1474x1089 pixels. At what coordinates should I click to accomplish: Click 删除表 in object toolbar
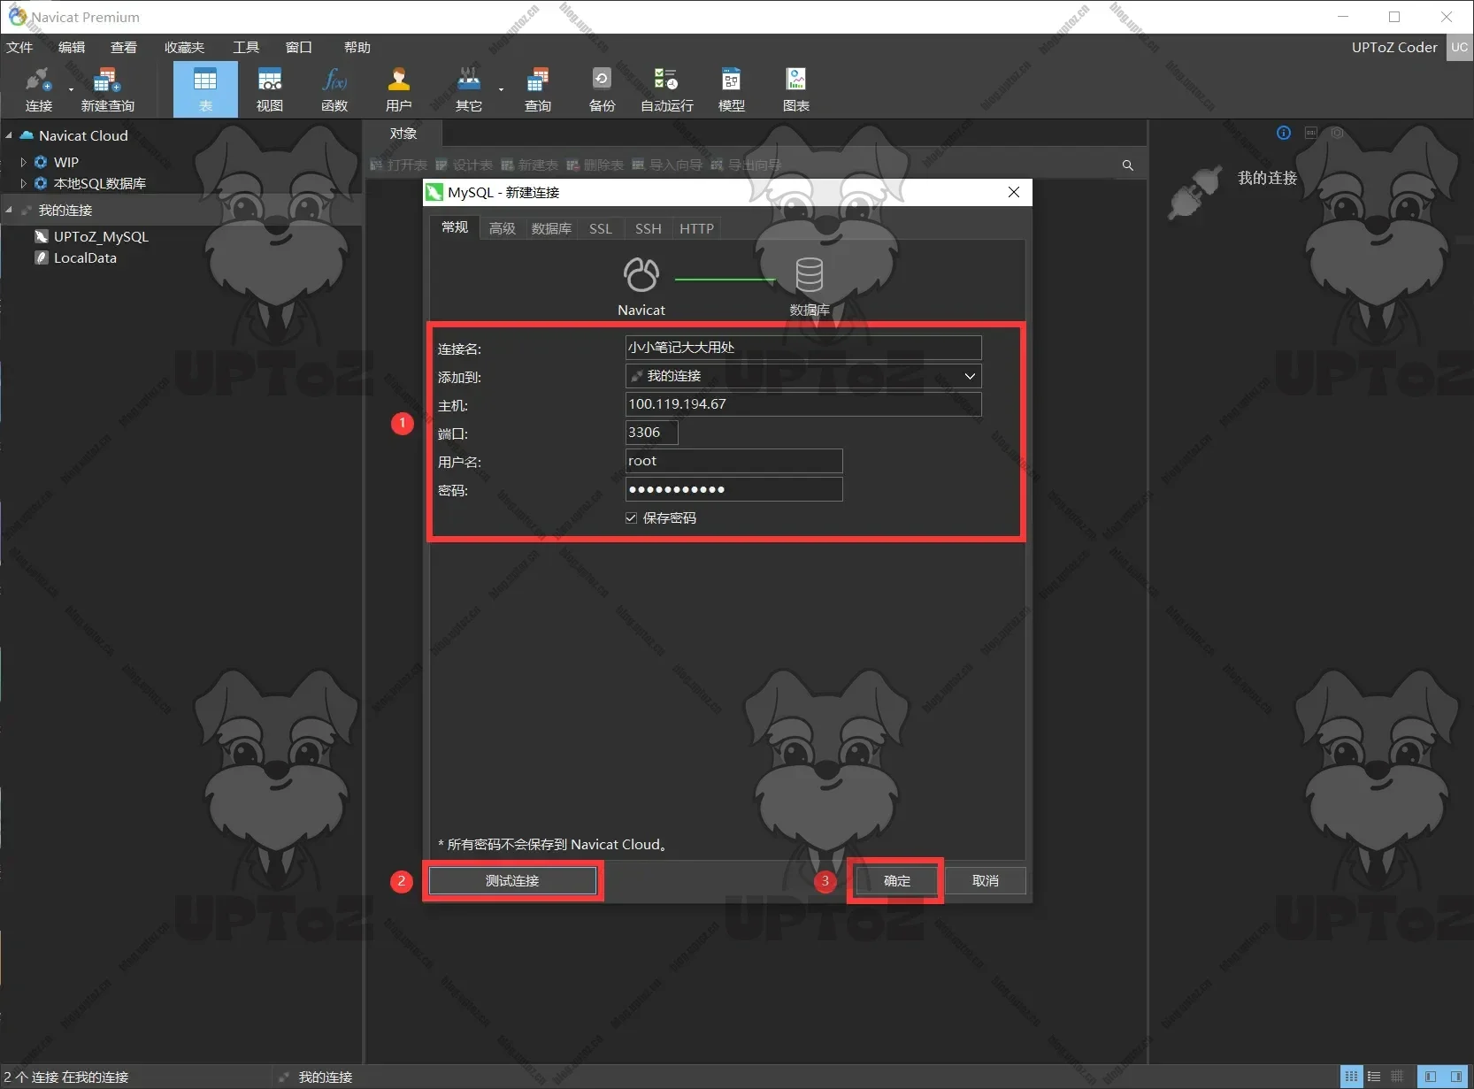(x=595, y=165)
